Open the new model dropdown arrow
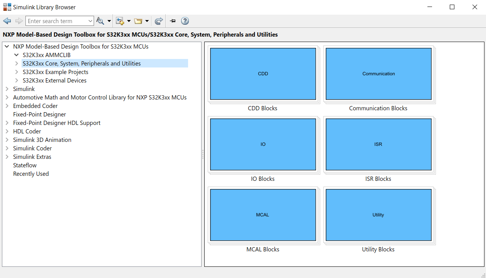This screenshot has height=278, width=486. point(129,21)
